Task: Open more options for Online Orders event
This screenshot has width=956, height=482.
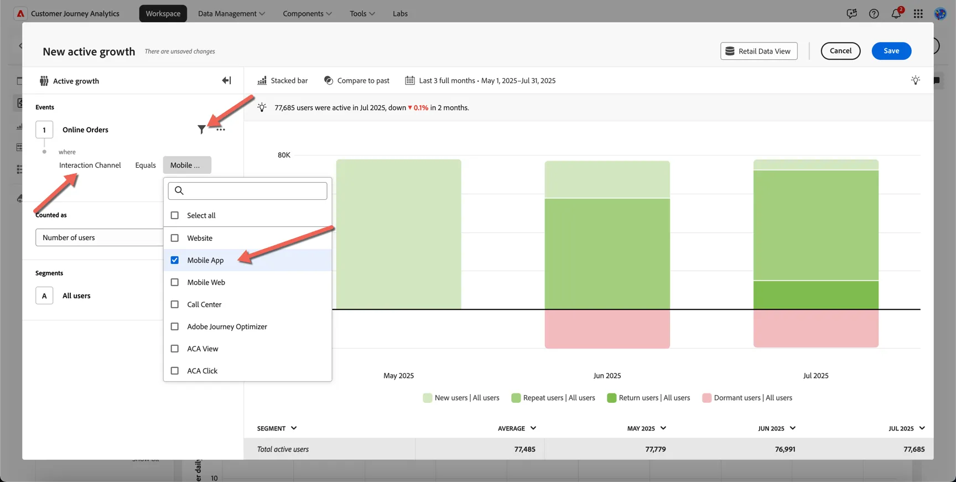Action: pos(221,129)
